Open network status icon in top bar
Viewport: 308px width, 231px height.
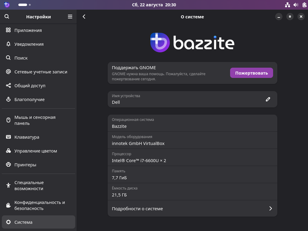pyautogui.click(x=288, y=5)
